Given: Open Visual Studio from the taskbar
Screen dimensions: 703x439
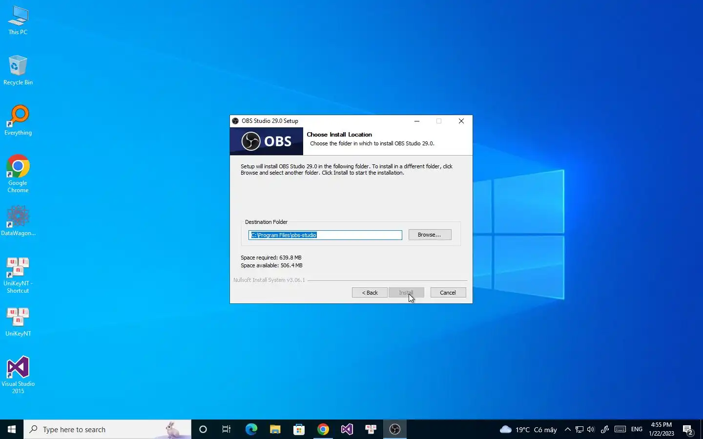Looking at the screenshot, I should (x=347, y=429).
